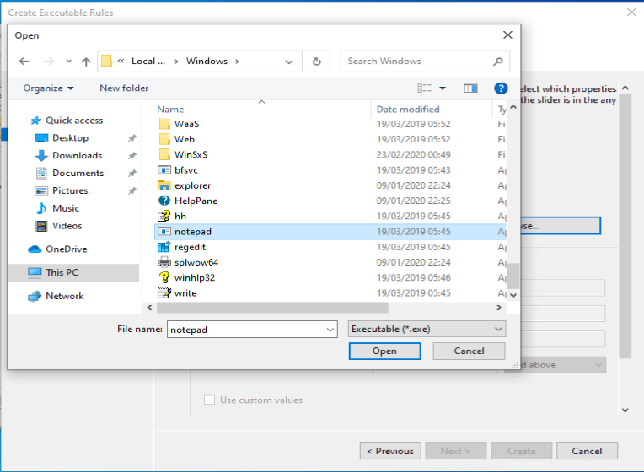
Task: Click the Help question mark icon
Action: coord(501,88)
